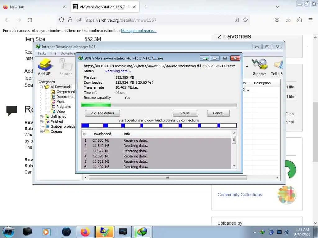The image size is (318, 238).
Task: Pause the VMware download
Action: [x=185, y=113]
